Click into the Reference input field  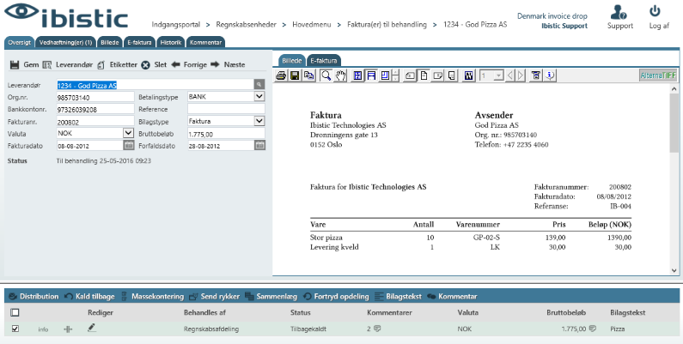pos(226,109)
